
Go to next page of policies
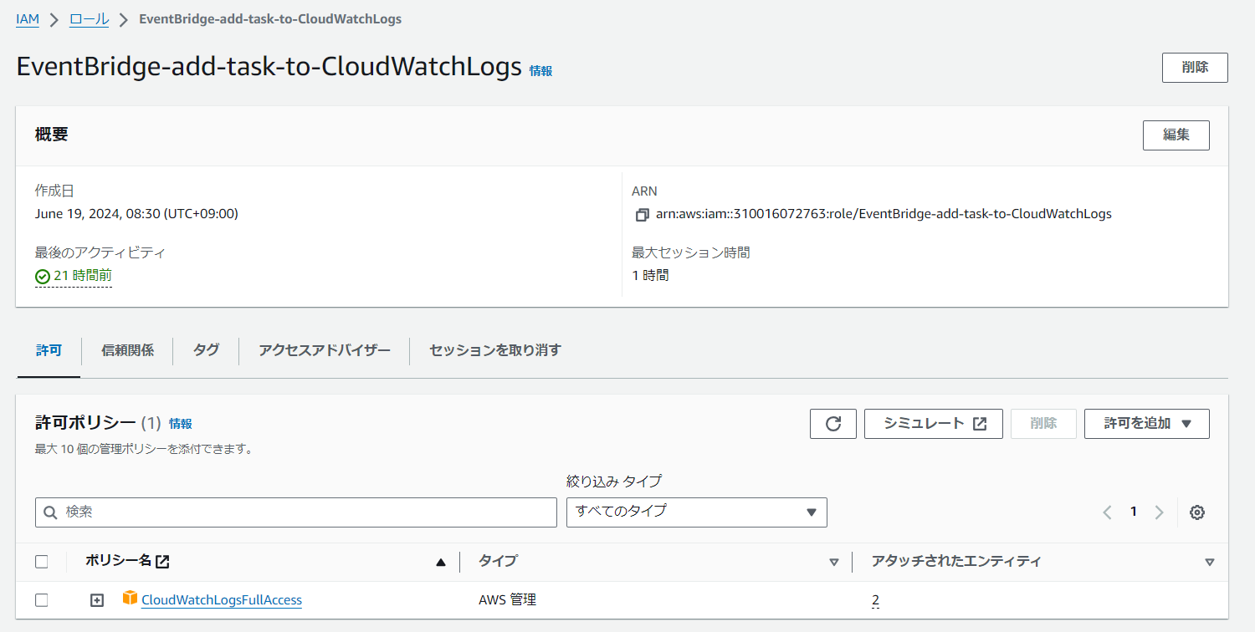click(1160, 512)
